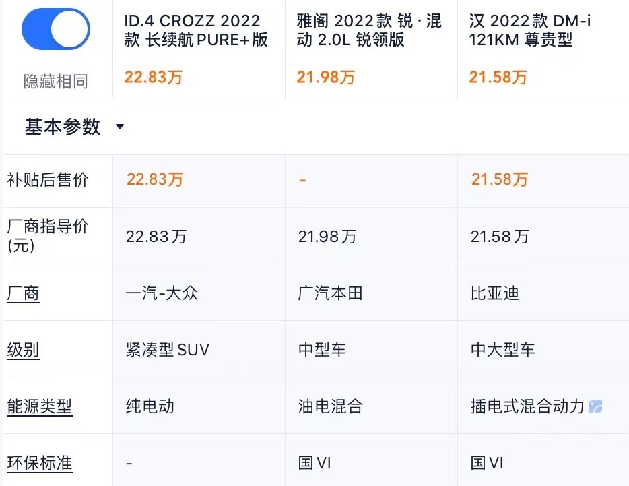Viewport: 629px width, 486px height.
Task: Collapse the 基本参数 section arrow
Action: coord(120,127)
